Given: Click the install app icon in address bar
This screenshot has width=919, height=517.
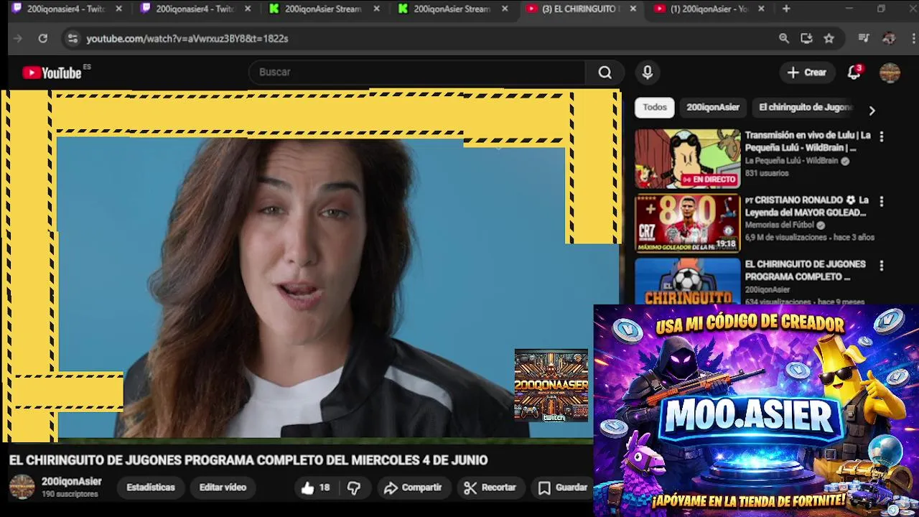Looking at the screenshot, I should [x=806, y=39].
